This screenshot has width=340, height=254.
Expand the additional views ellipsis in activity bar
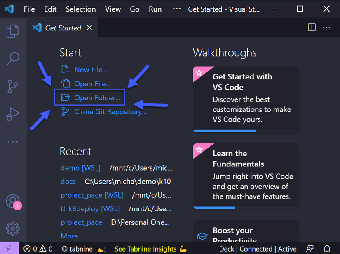[13, 142]
